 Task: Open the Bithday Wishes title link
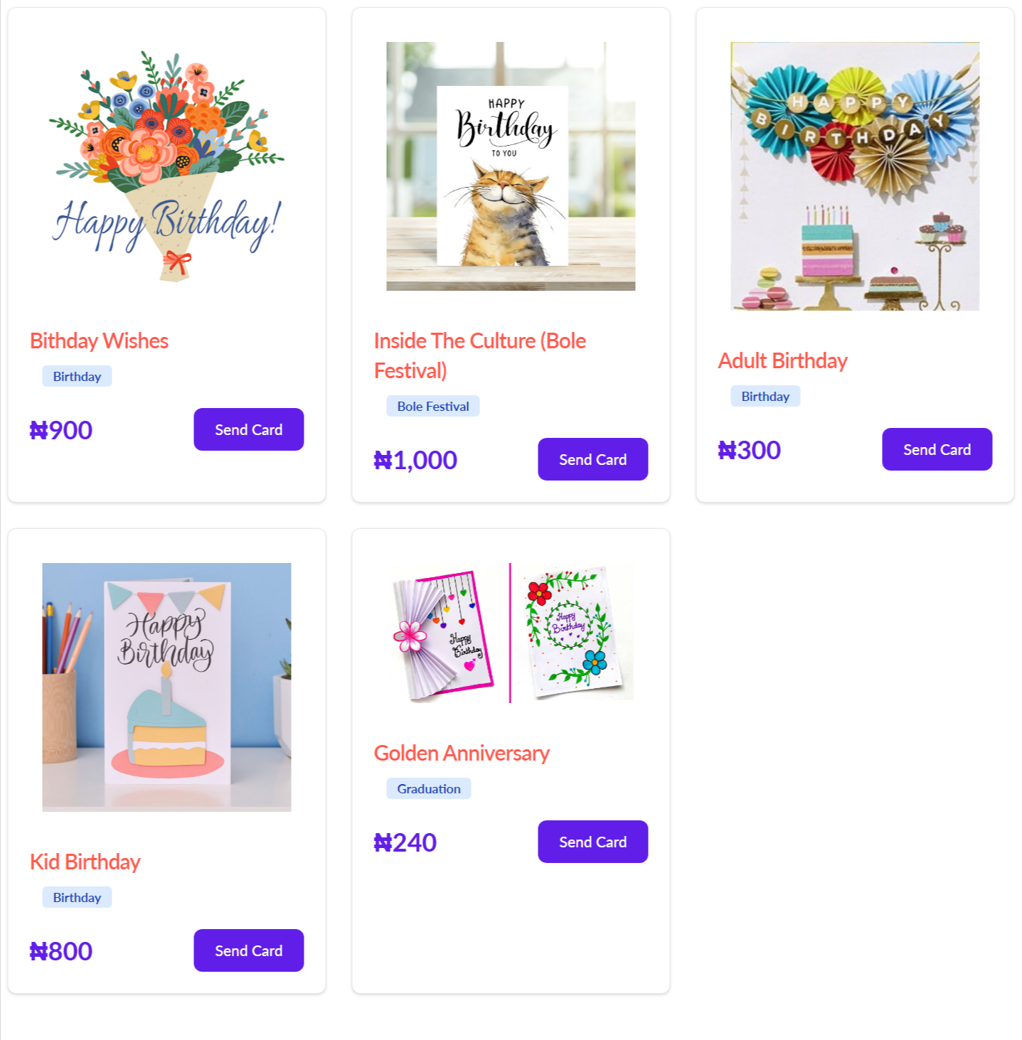tap(99, 341)
